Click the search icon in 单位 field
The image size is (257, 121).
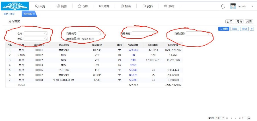click(x=45, y=39)
